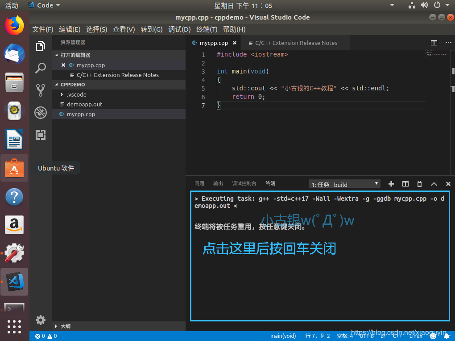Collapse the CPPDEMO folder section

coord(56,85)
